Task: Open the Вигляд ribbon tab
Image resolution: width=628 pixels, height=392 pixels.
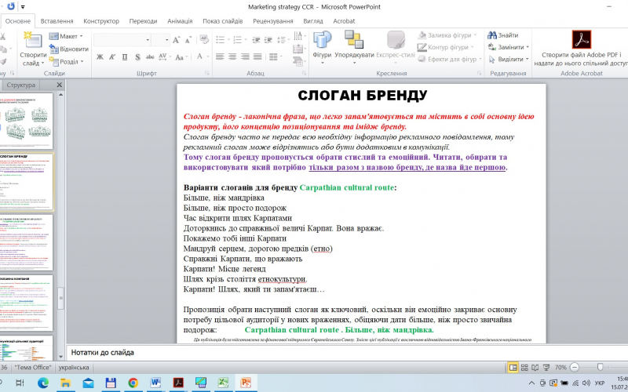Action: (313, 21)
